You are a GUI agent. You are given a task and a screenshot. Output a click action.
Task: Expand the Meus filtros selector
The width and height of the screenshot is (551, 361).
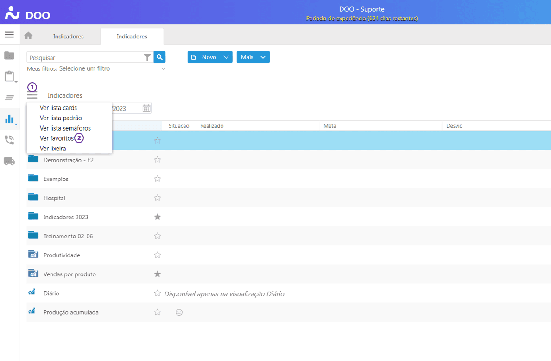(163, 69)
